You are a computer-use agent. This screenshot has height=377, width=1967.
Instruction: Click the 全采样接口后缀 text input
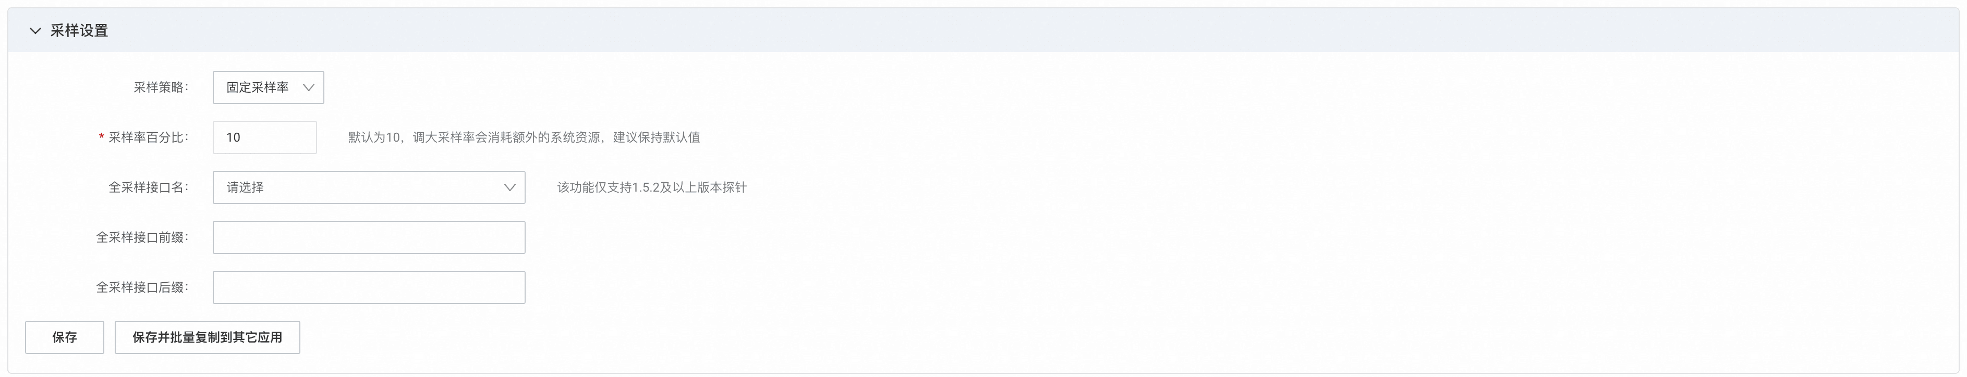[x=368, y=288]
